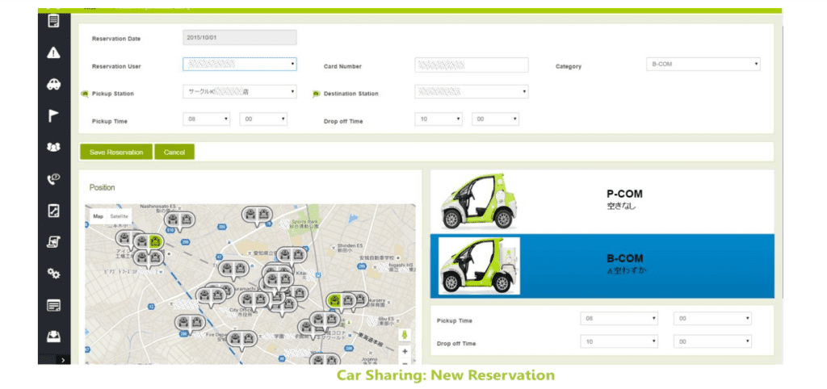The width and height of the screenshot is (827, 389).
Task: Open top Pickup Time minute dropdown
Action: [263, 119]
